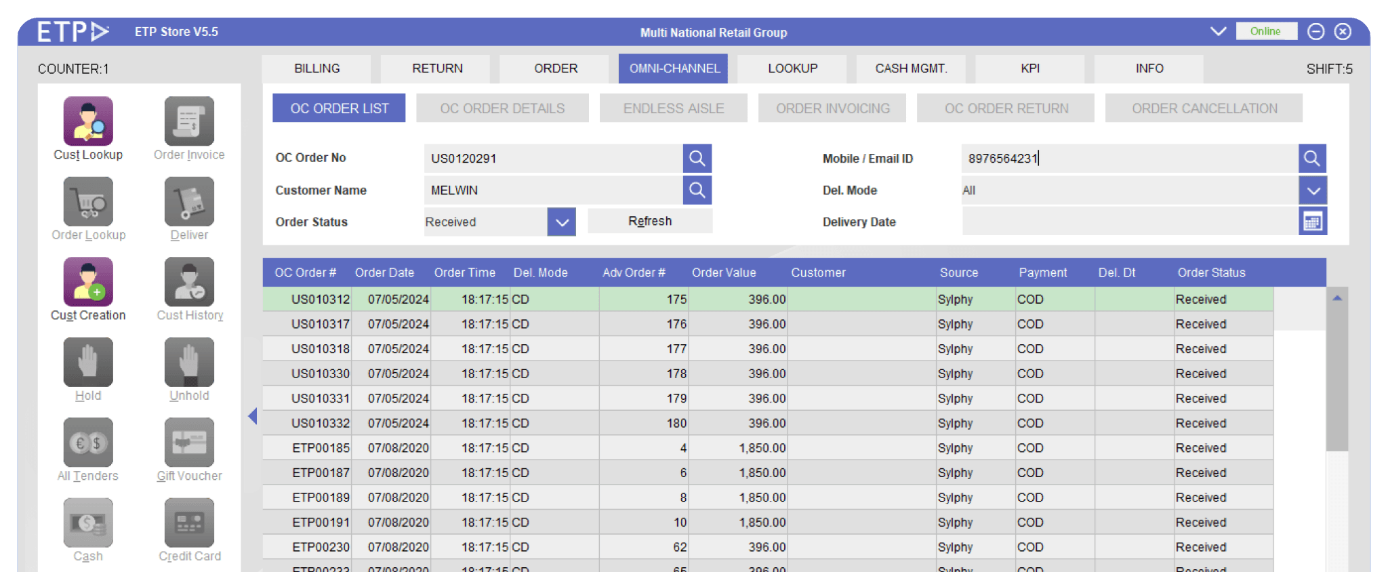Click the Cust Creation icon
Screen dimensions: 1388x572
click(x=88, y=281)
